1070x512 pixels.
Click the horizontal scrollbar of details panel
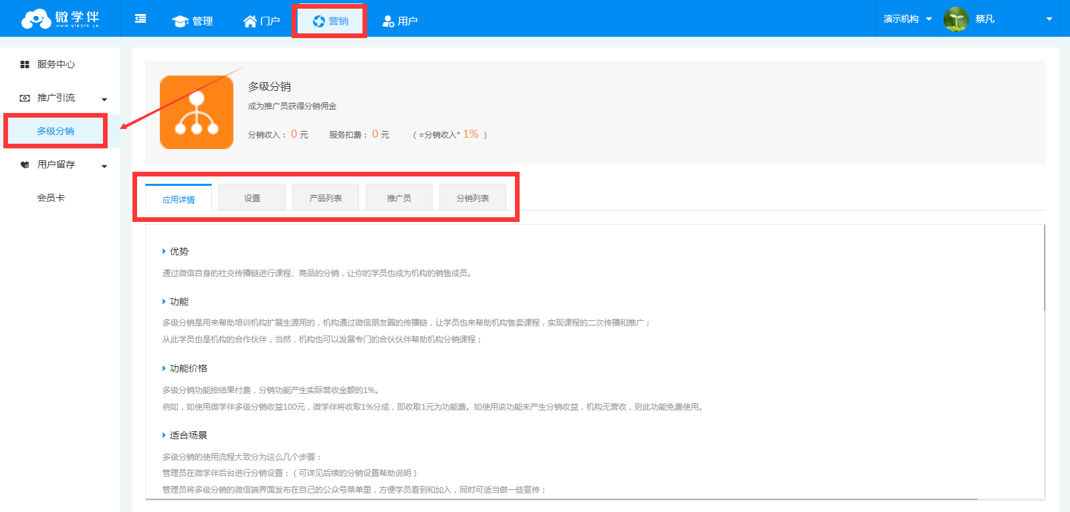pos(562,499)
